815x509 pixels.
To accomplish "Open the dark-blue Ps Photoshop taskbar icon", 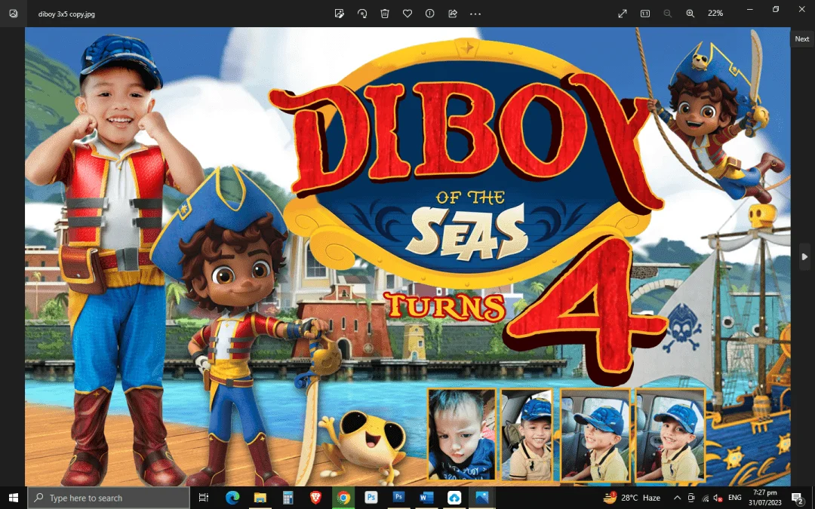I will click(398, 498).
